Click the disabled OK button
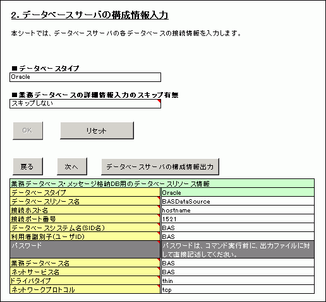This screenshot has height=302, width=326. click(28, 131)
